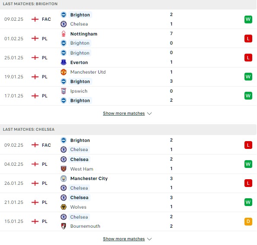Click the red L badge for Nottingham match
Viewport: 257px width, 245px height.
pos(248,39)
